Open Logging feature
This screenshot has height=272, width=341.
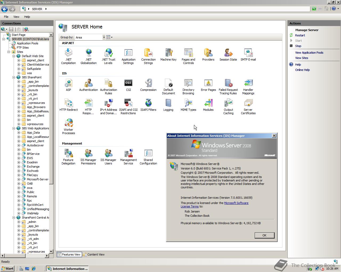tap(168, 105)
